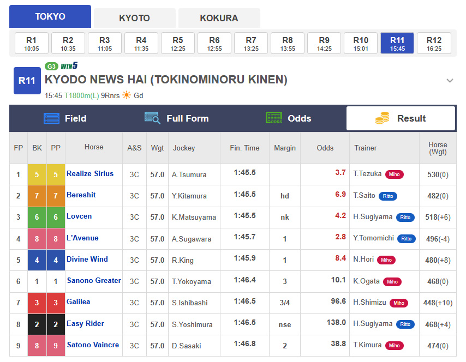
Task: Click the orange bracket 7 cell of Bereshit
Action: (x=37, y=196)
